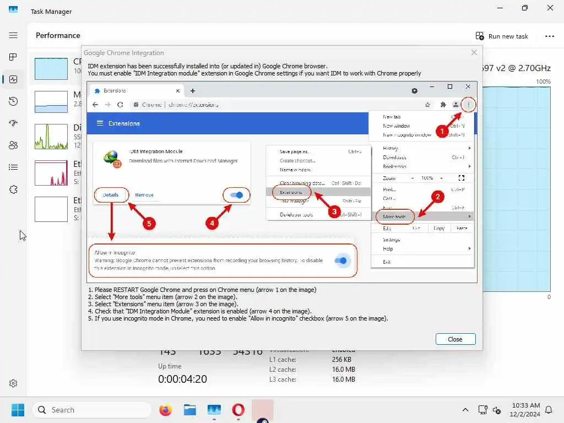564x423 pixels.
Task: Click the Performance heading in Task Manager
Action: tap(58, 35)
